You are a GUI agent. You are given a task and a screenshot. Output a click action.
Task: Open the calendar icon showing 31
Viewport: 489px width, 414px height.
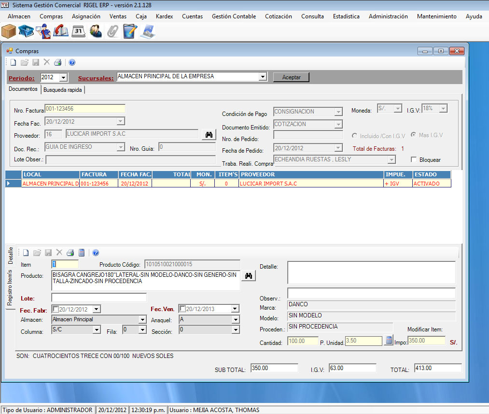78,31
